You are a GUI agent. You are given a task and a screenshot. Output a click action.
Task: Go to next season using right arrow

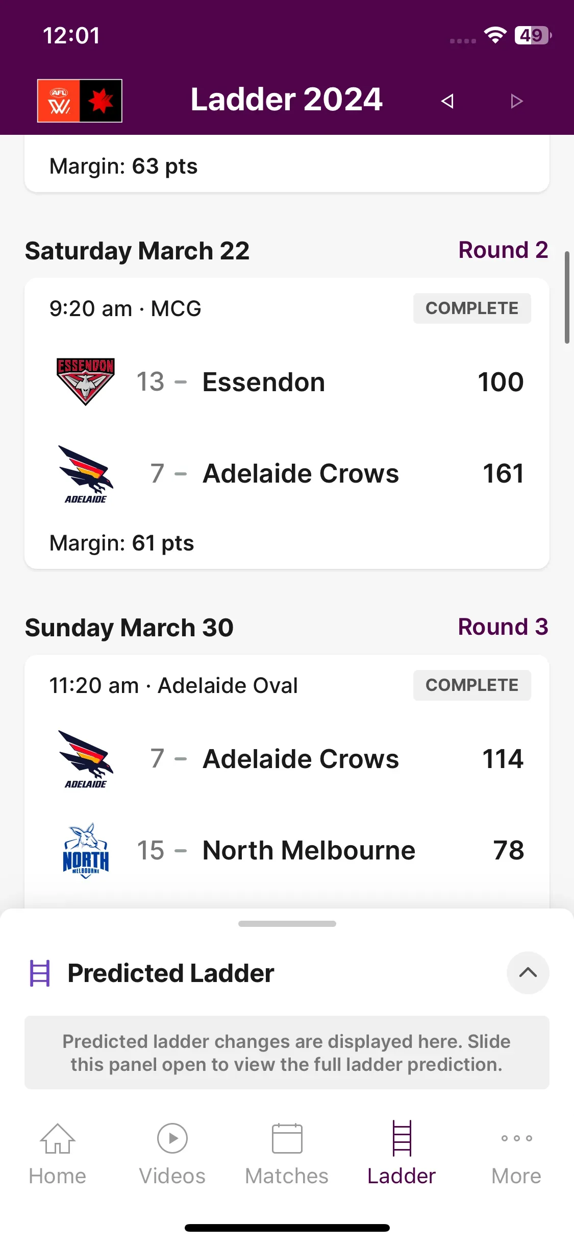[x=517, y=101]
